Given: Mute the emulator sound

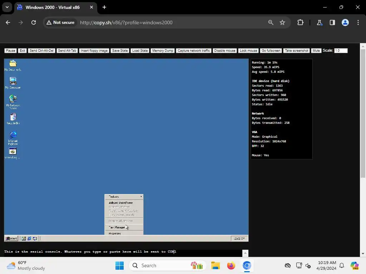Looking at the screenshot, I should click(316, 51).
